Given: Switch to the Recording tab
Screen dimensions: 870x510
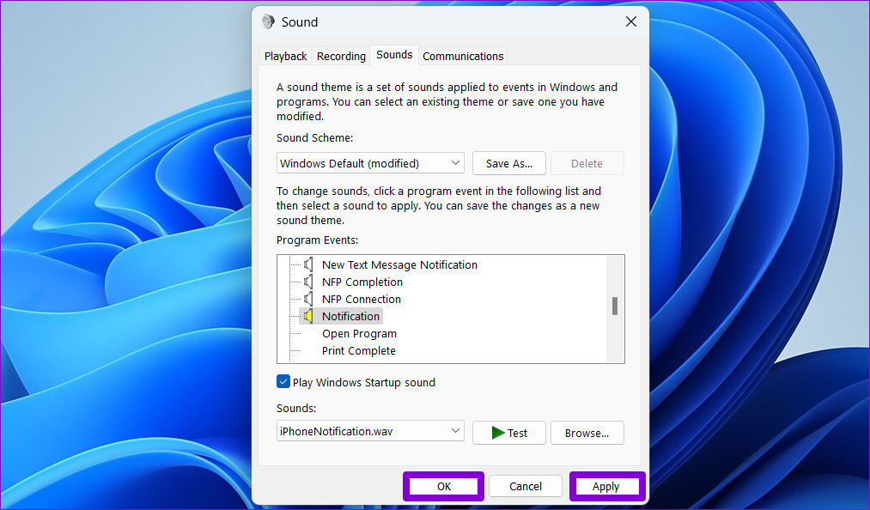Looking at the screenshot, I should 341,56.
